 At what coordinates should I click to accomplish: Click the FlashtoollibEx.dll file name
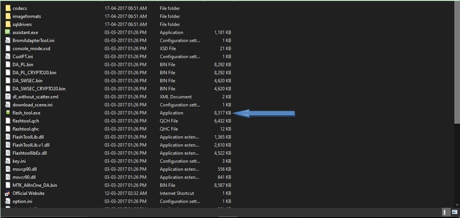pos(30,153)
